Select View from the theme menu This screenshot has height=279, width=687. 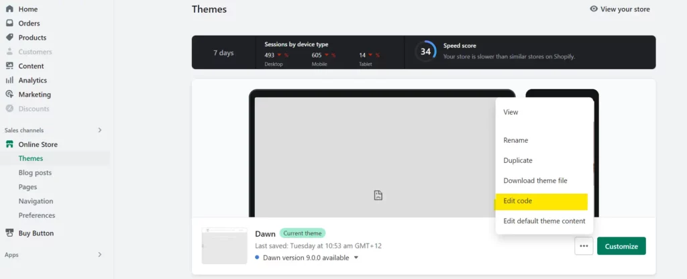[511, 112]
